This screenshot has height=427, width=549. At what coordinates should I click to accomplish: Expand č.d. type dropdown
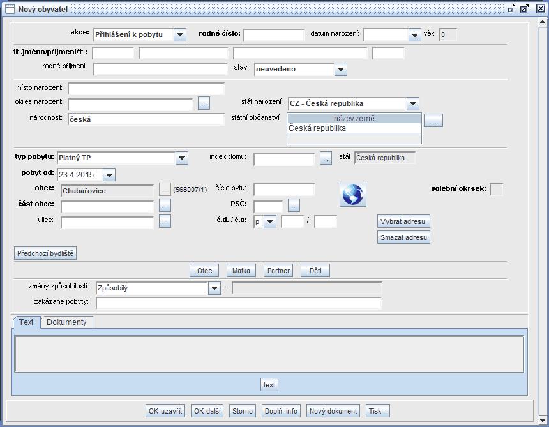pyautogui.click(x=270, y=221)
